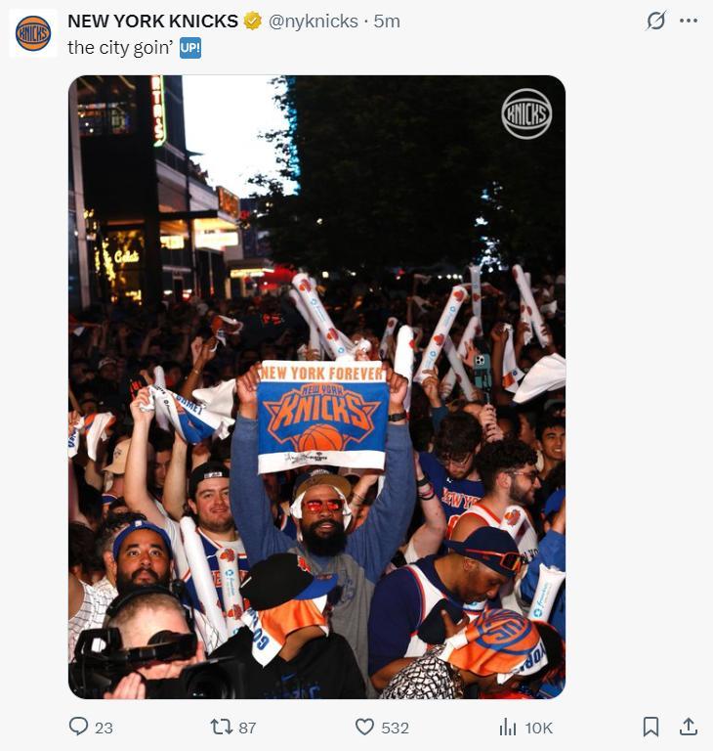This screenshot has height=751, width=713.
Task: Click the Knicks watermark logo on photo
Action: pyautogui.click(x=526, y=113)
